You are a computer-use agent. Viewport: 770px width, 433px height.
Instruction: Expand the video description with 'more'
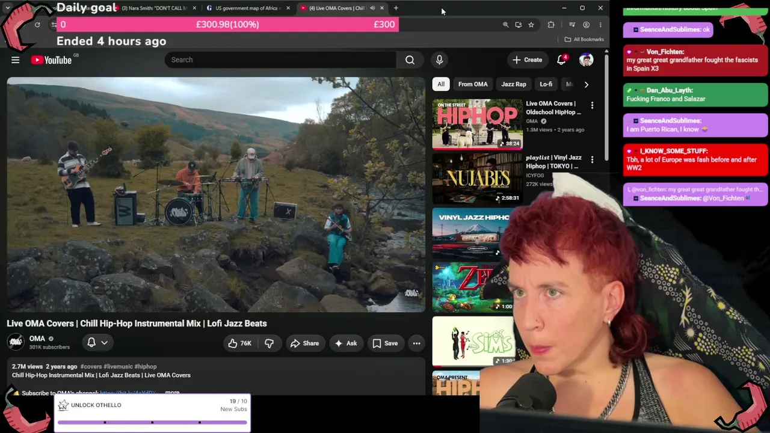172,393
